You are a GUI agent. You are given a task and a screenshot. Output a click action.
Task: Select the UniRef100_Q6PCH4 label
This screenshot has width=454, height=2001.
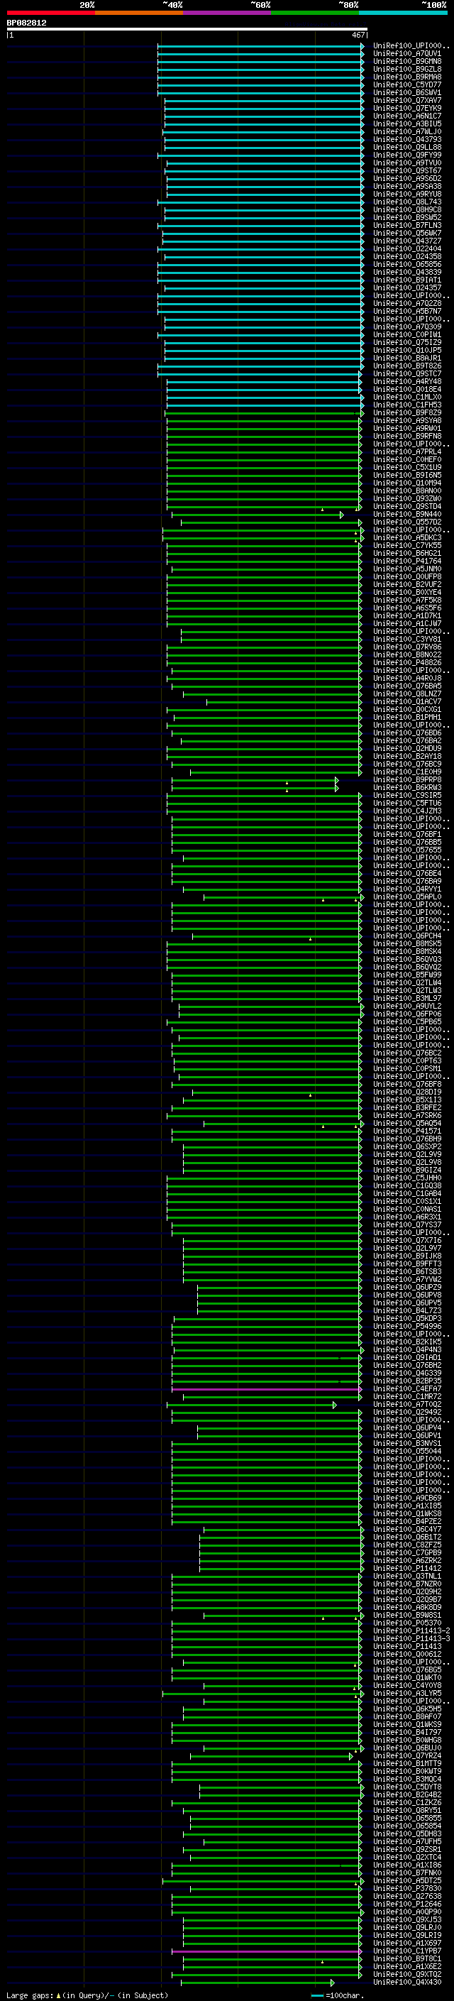(406, 936)
